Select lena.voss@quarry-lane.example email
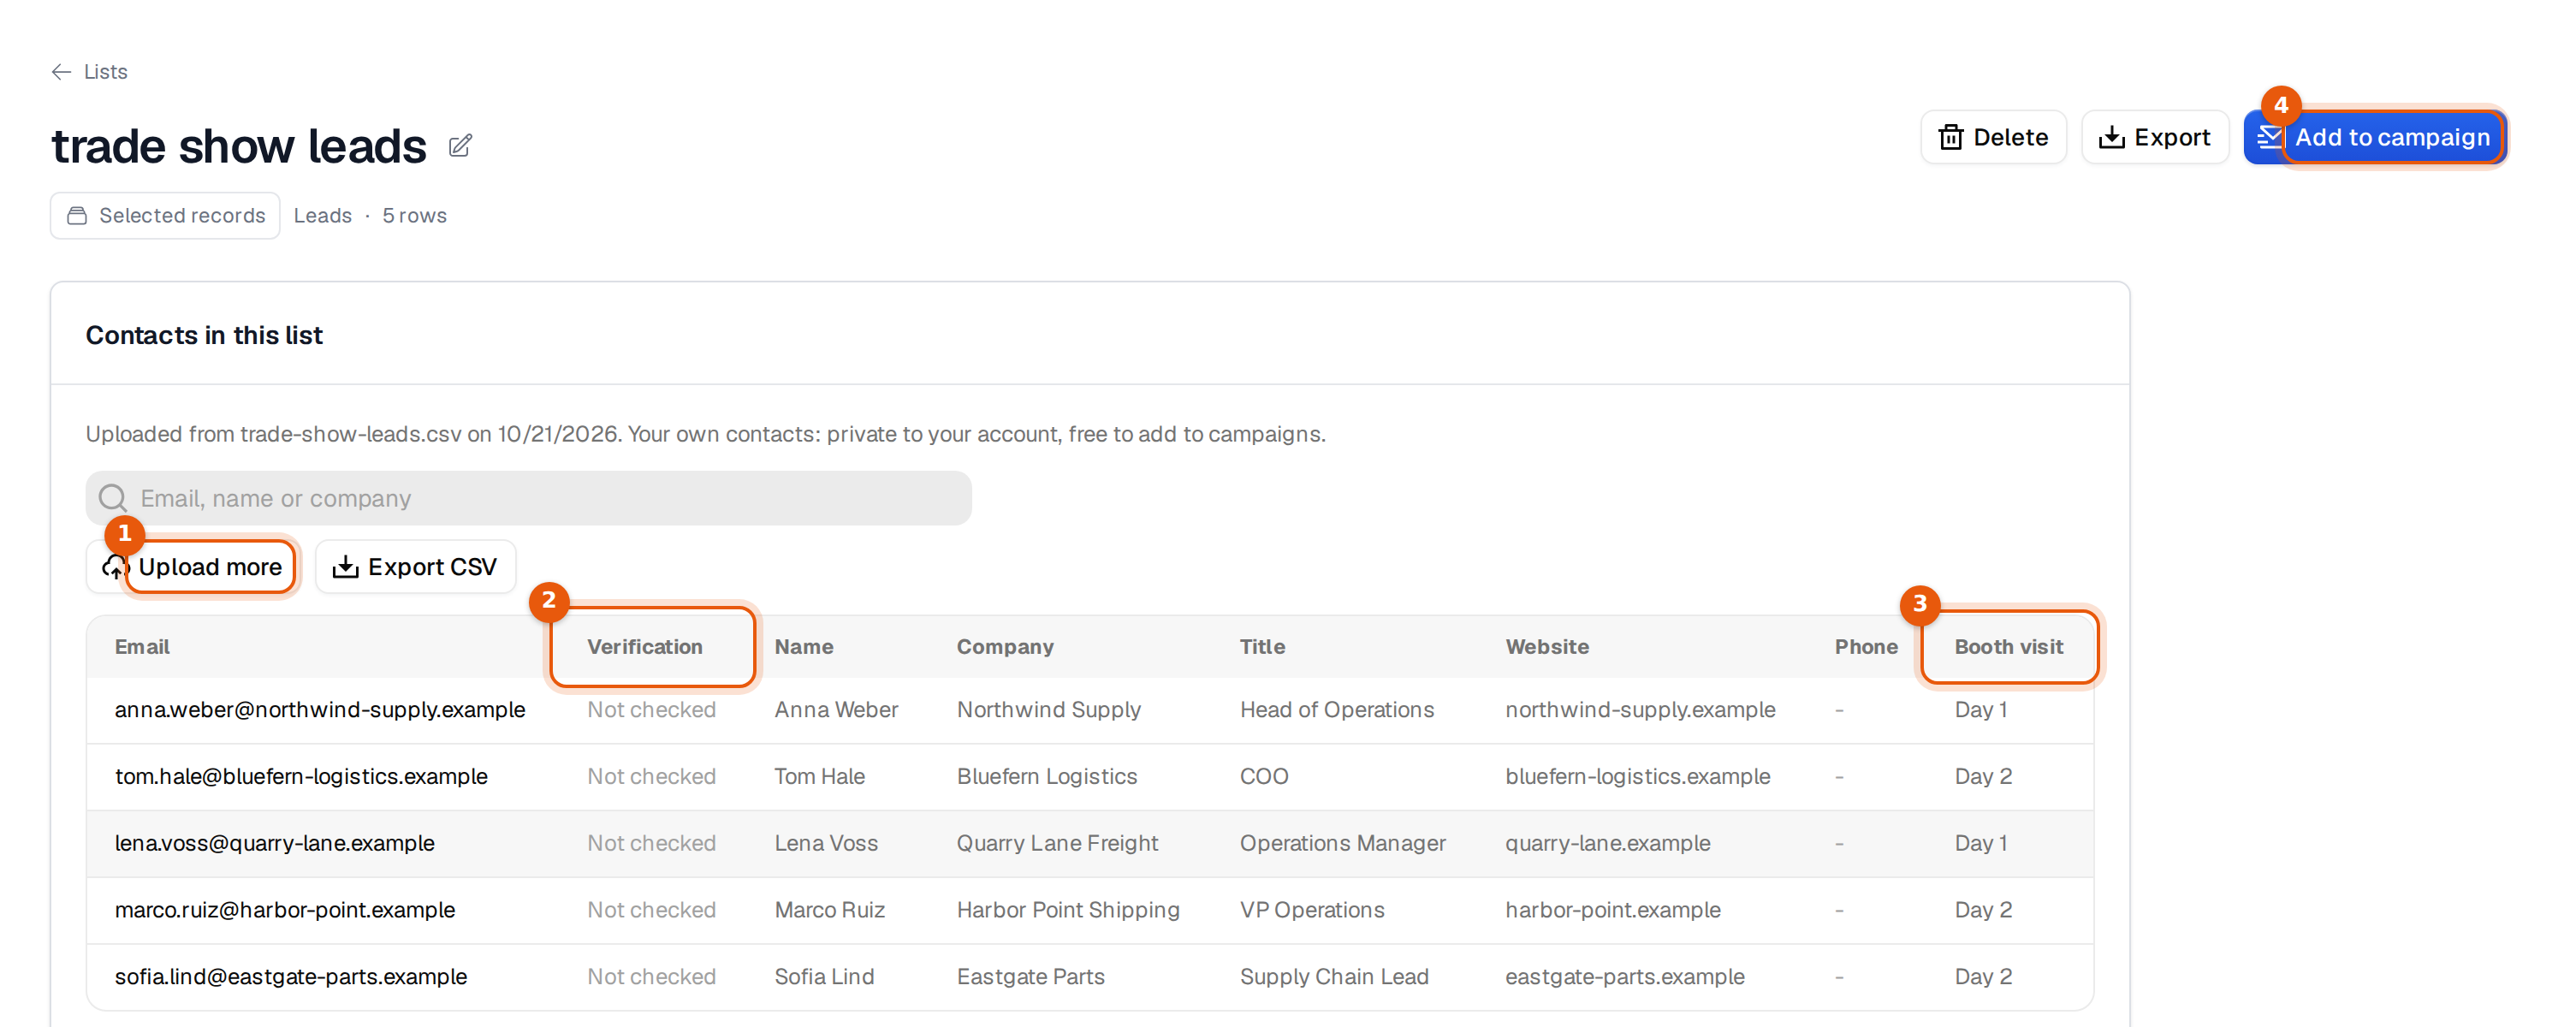The image size is (2576, 1027). coord(275,843)
